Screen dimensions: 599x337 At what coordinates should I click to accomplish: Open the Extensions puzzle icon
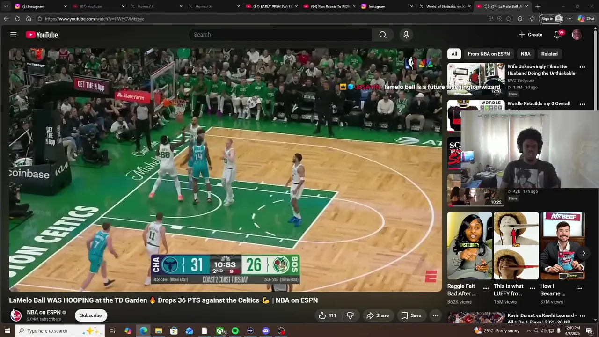coord(520,19)
